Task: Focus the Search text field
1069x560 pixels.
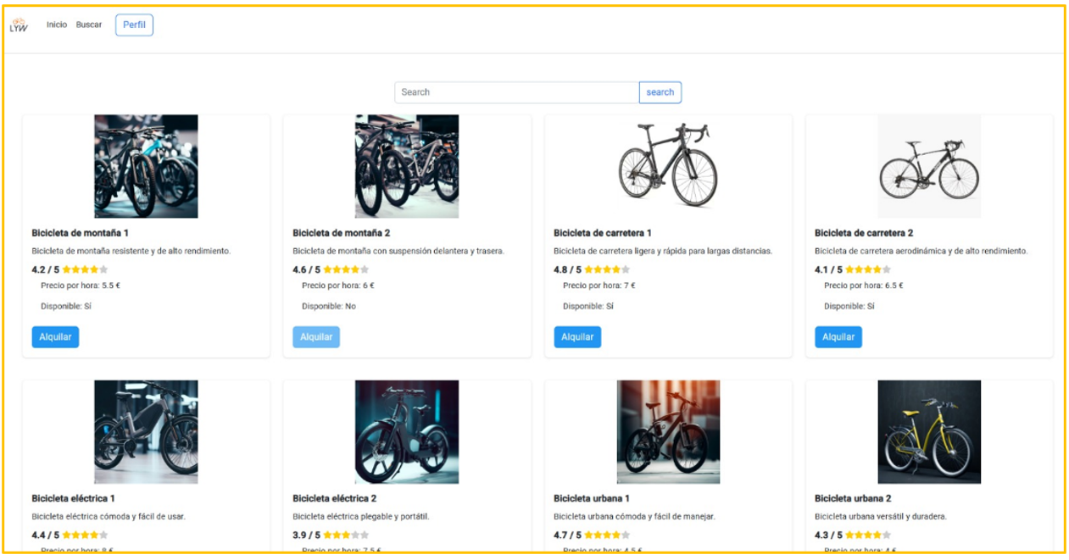Action: [516, 92]
